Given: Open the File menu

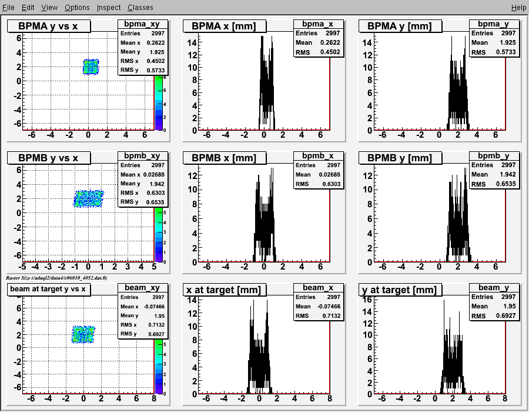Looking at the screenshot, I should pyautogui.click(x=8, y=8).
